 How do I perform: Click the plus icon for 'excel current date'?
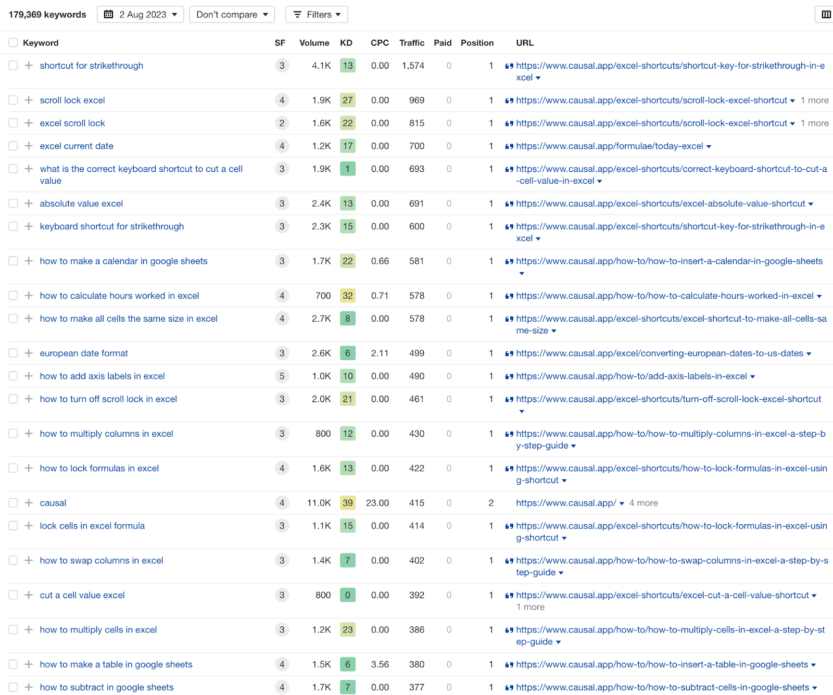(29, 146)
